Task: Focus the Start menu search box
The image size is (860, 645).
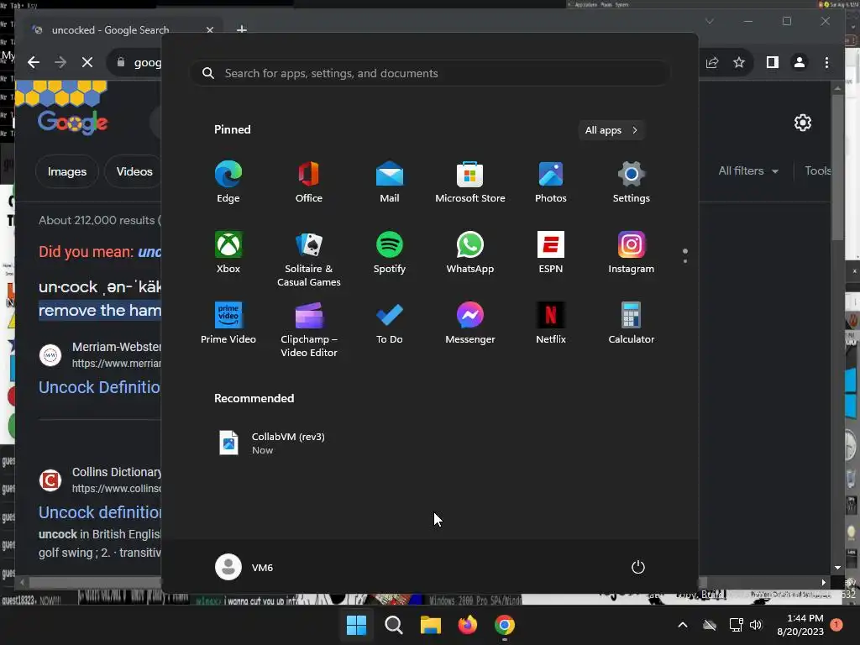Action: [430, 74]
